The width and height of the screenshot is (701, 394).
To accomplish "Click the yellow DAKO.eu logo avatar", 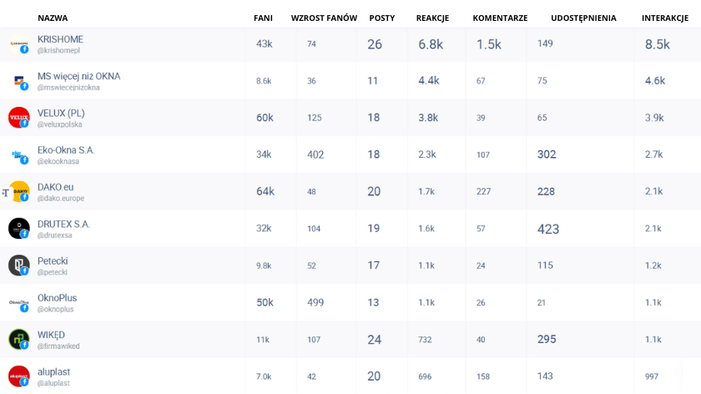I will tap(18, 191).
